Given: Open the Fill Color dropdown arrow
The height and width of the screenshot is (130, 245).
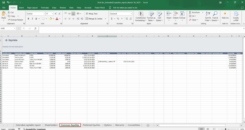Looking at the screenshot, I should tap(53, 19).
